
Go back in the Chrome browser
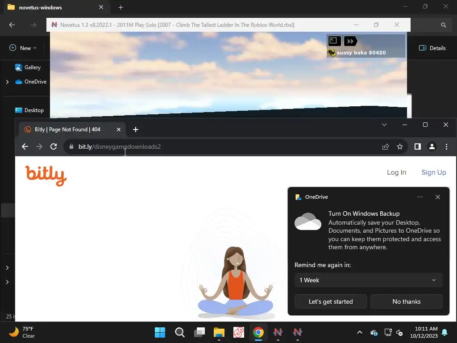[25, 146]
